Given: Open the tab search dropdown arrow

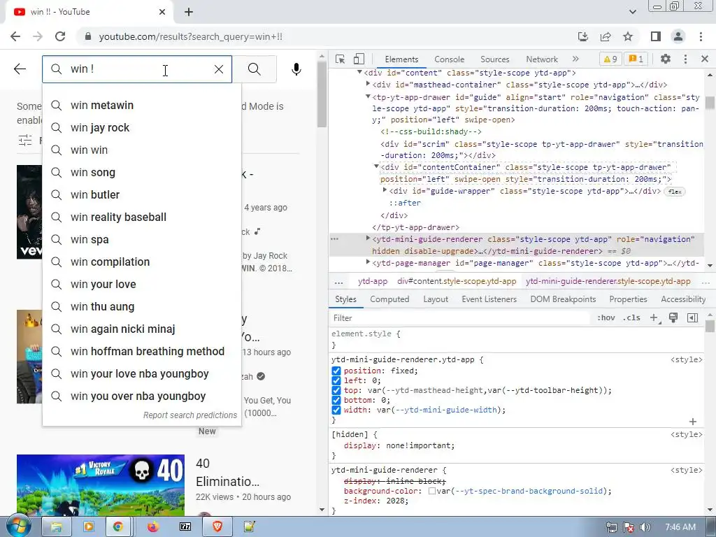Looking at the screenshot, I should (632, 12).
